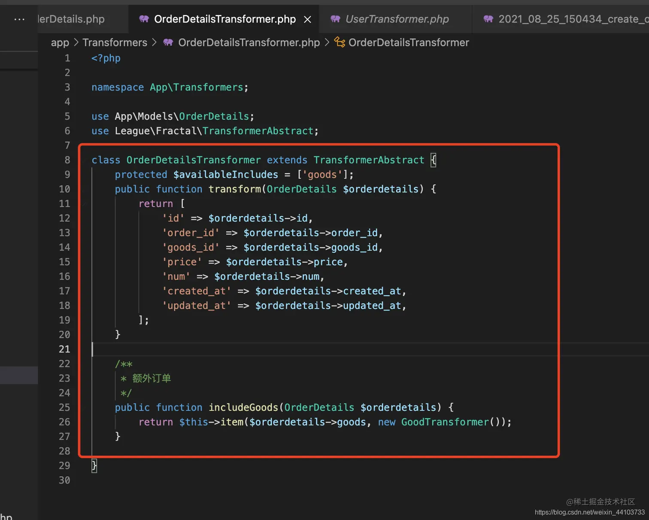Expand breadcrumb chevron after 'Transformers'

pos(154,42)
